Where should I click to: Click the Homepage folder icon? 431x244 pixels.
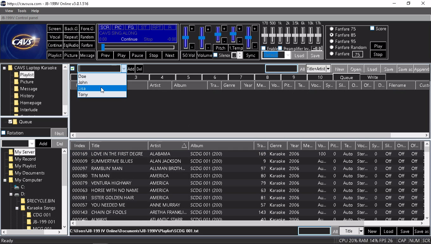[16, 103]
